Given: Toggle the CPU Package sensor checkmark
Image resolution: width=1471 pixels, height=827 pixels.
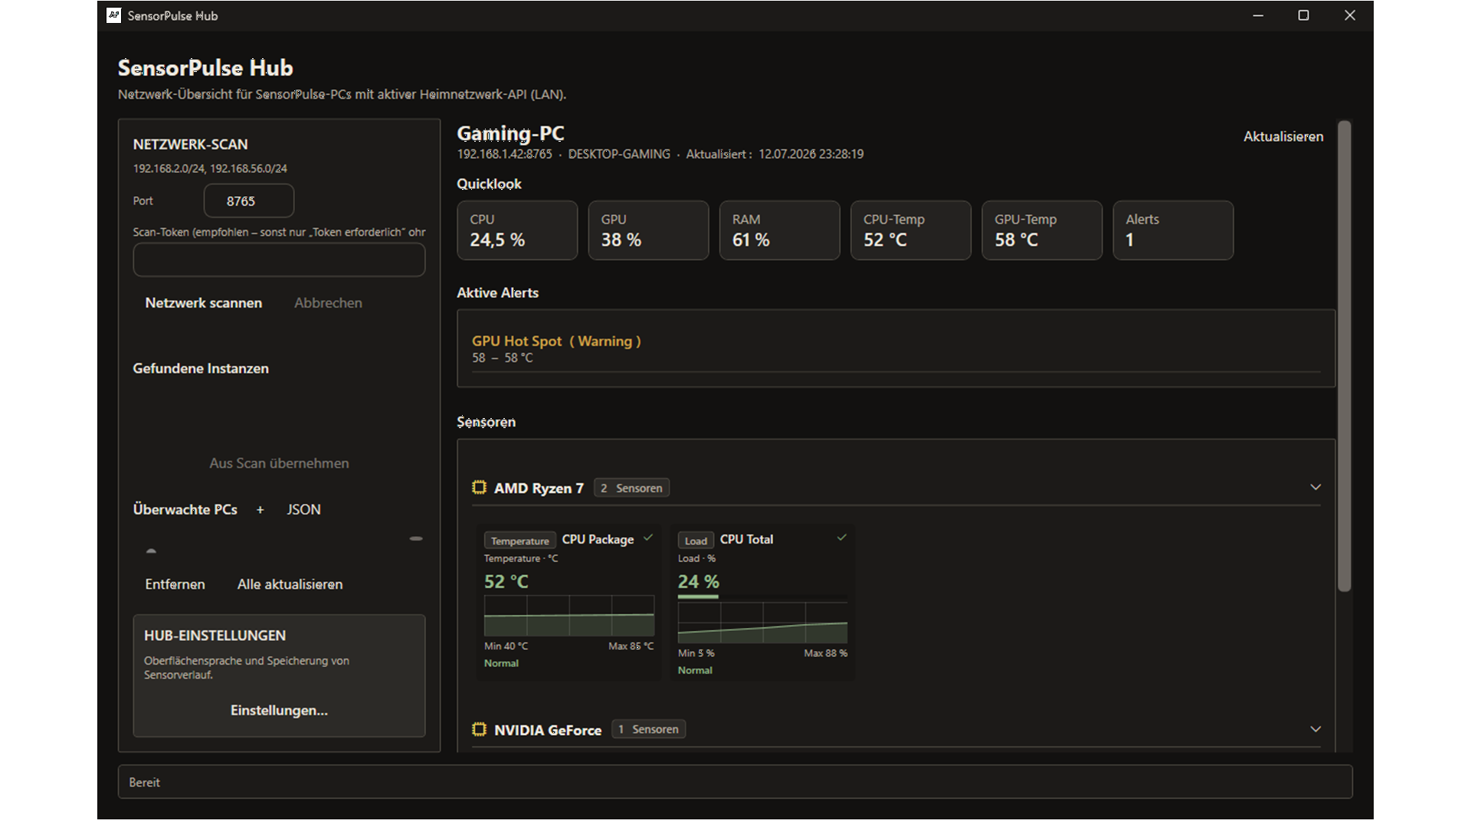Looking at the screenshot, I should click(x=648, y=538).
